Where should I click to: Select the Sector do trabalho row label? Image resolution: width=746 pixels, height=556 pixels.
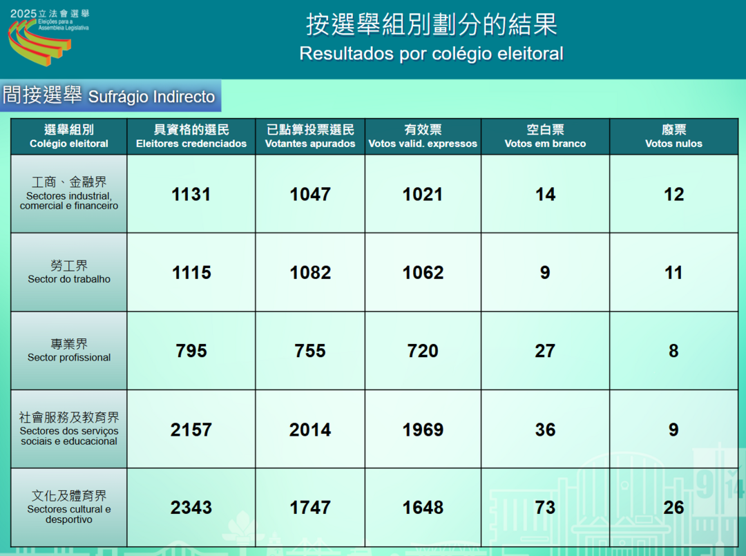click(x=69, y=272)
